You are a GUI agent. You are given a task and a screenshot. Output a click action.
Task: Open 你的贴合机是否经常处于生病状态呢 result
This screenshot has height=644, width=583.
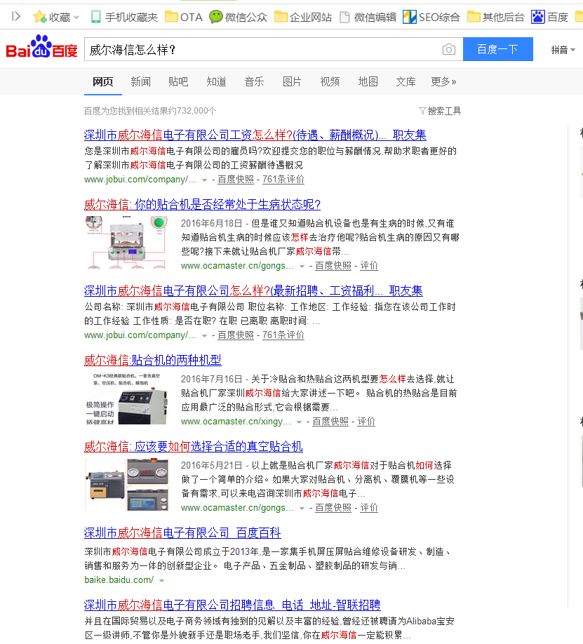(x=202, y=204)
